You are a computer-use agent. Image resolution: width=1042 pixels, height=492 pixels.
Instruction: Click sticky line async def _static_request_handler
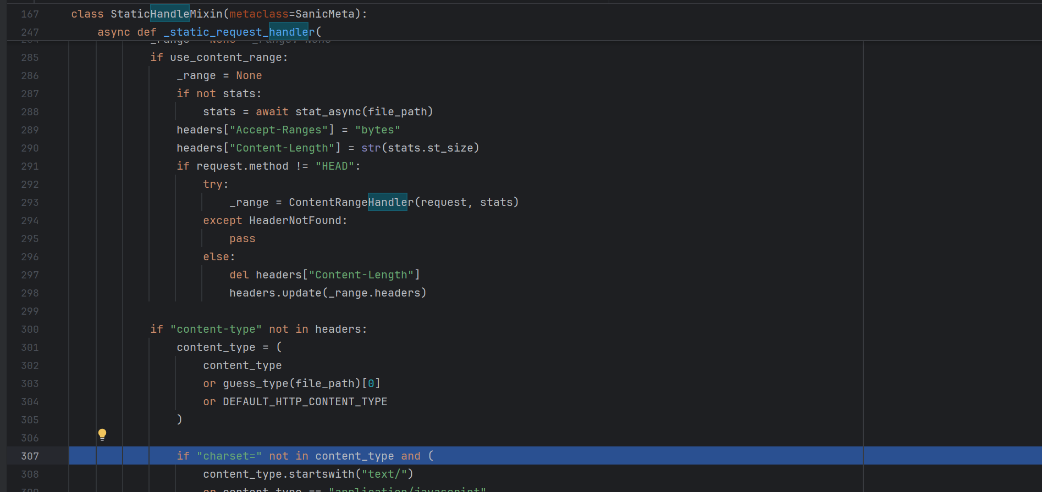[209, 32]
